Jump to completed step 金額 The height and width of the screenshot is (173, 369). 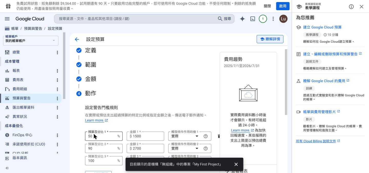tap(90, 79)
